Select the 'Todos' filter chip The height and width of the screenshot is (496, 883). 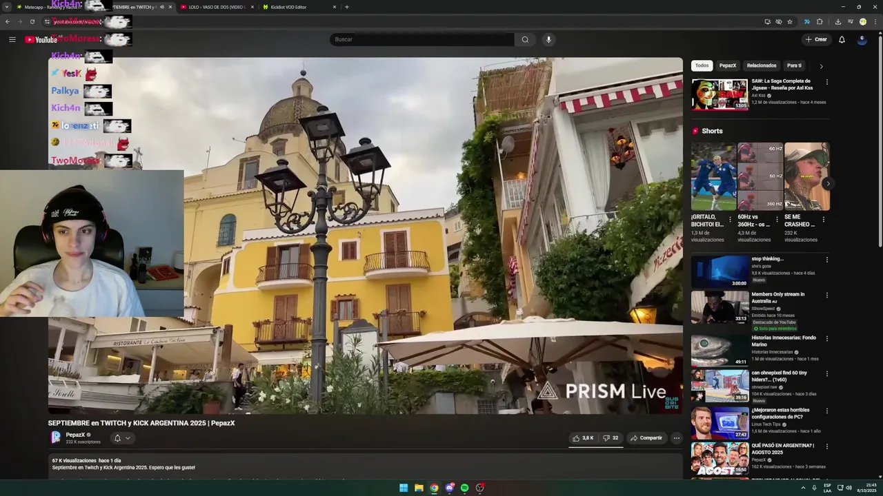click(x=702, y=65)
